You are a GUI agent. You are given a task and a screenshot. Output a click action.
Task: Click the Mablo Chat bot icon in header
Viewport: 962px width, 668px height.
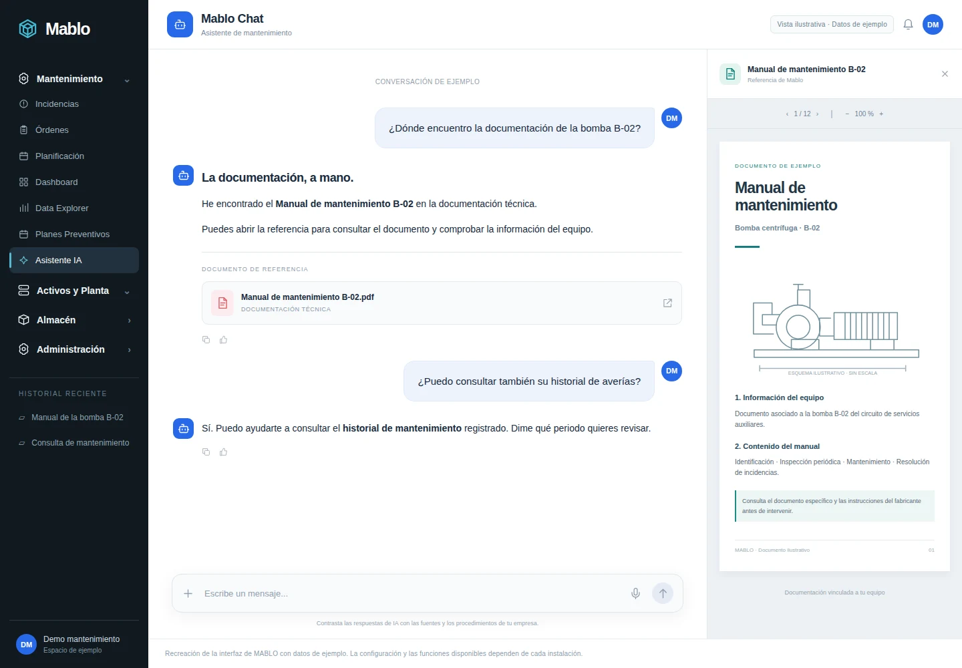(180, 25)
